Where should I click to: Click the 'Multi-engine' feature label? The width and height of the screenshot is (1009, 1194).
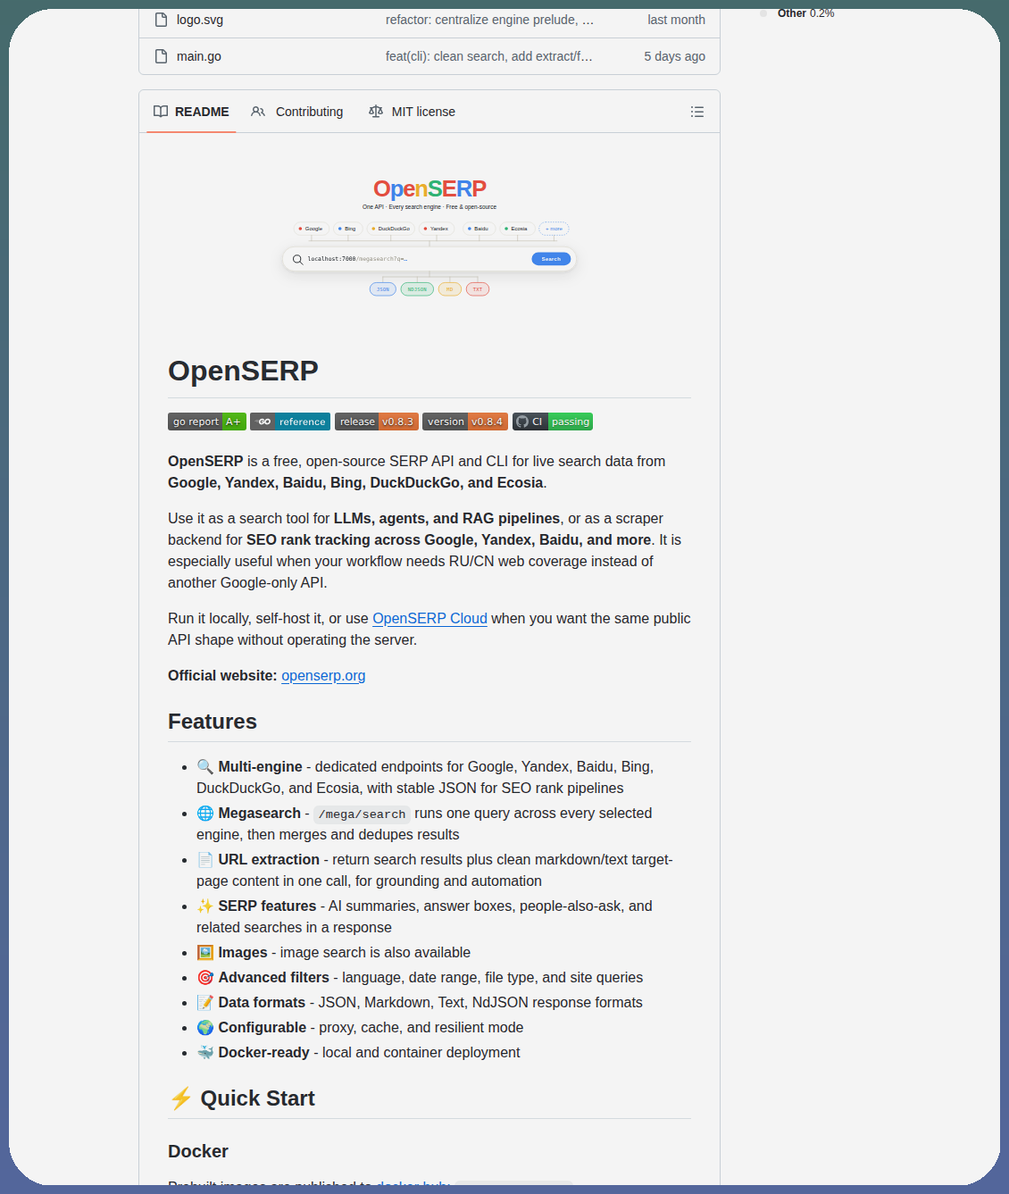[x=260, y=766]
